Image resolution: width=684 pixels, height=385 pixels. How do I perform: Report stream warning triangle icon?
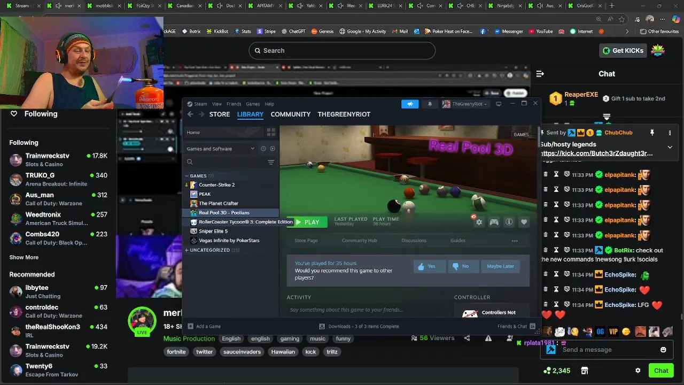tap(488, 338)
